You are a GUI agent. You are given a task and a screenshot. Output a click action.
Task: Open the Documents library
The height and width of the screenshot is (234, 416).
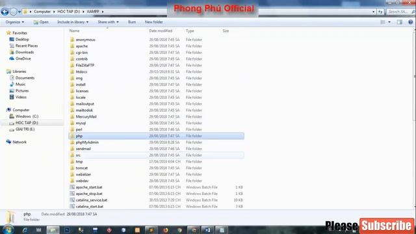(25, 78)
